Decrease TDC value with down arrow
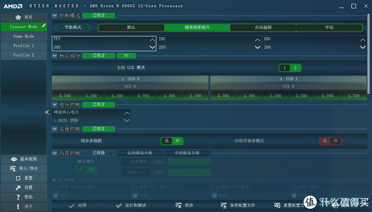372x212 pixels. click(x=258, y=47)
